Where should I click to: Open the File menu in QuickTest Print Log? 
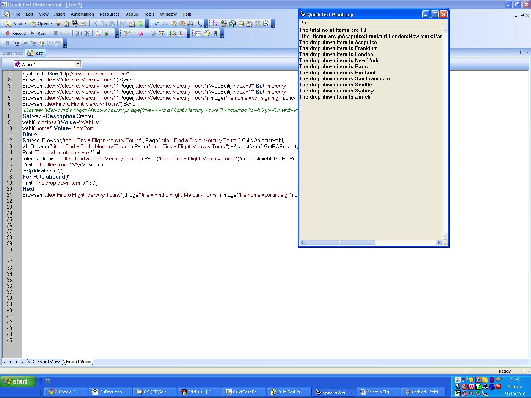[304, 23]
